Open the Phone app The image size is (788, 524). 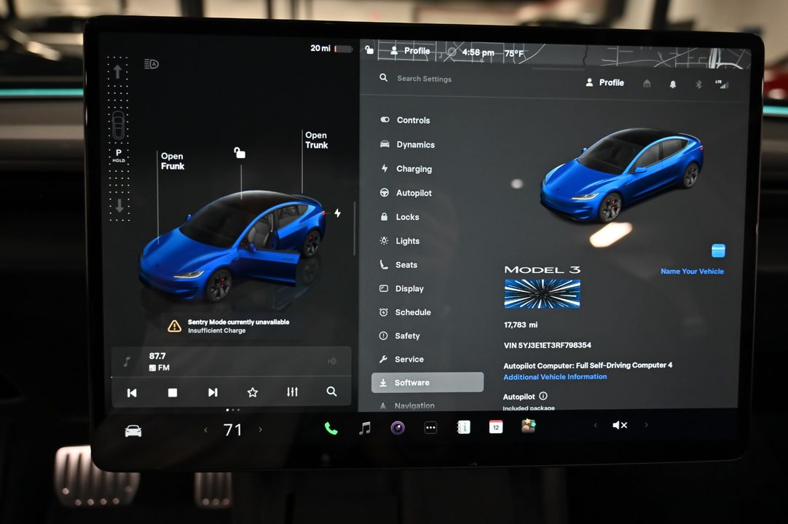point(331,428)
